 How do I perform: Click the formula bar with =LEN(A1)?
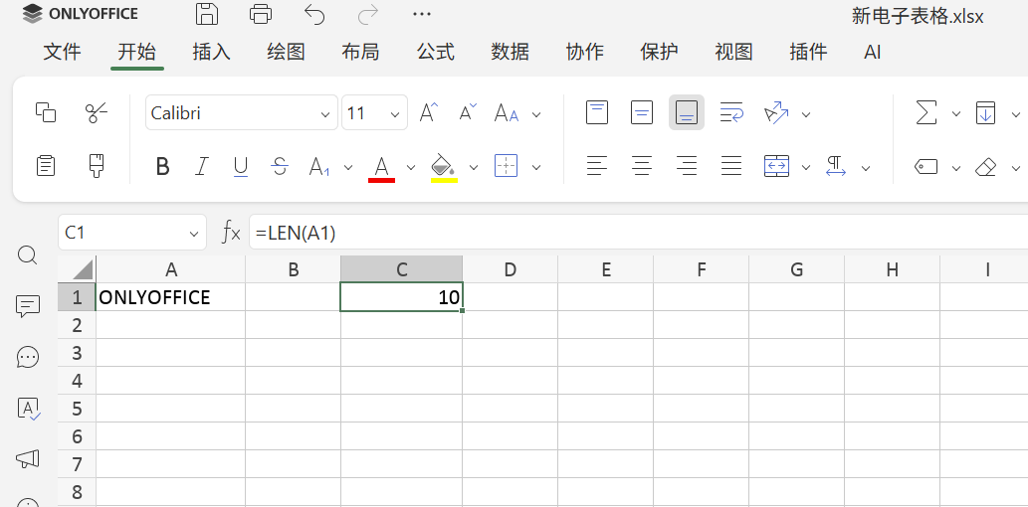click(638, 232)
